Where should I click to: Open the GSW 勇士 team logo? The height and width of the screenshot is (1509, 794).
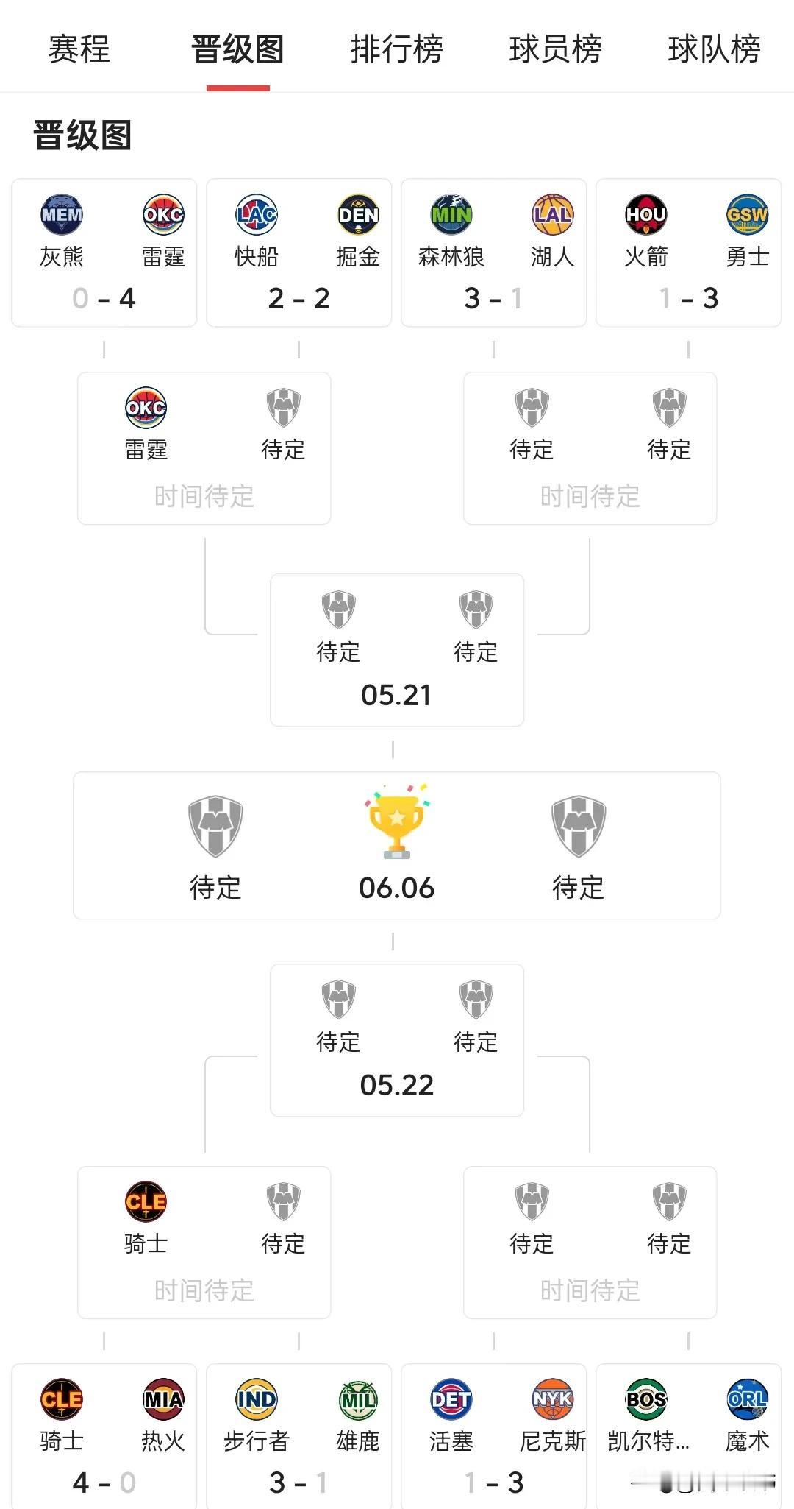click(x=748, y=214)
